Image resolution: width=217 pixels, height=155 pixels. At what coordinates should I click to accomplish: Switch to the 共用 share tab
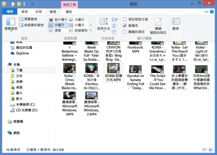(38, 12)
